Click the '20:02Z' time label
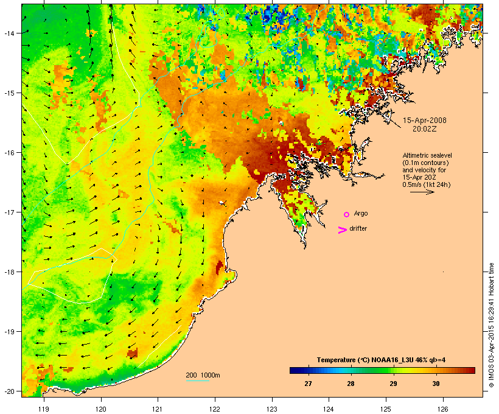This screenshot has width=499, height=414. coord(425,129)
